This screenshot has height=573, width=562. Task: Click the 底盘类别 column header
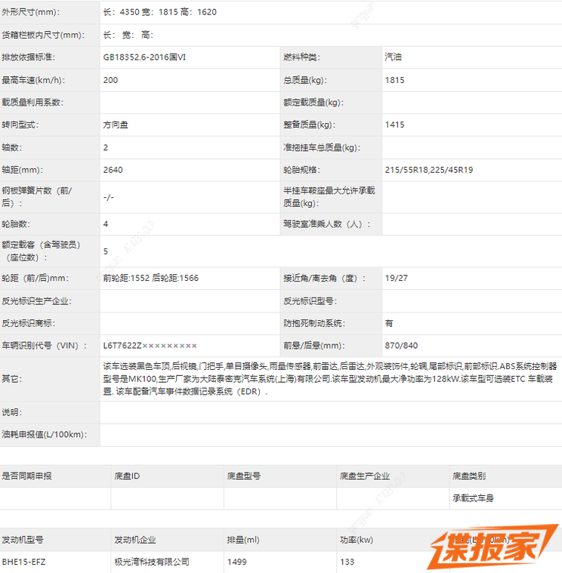point(469,476)
